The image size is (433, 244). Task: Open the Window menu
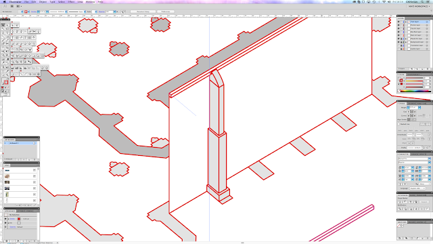[x=90, y=1]
